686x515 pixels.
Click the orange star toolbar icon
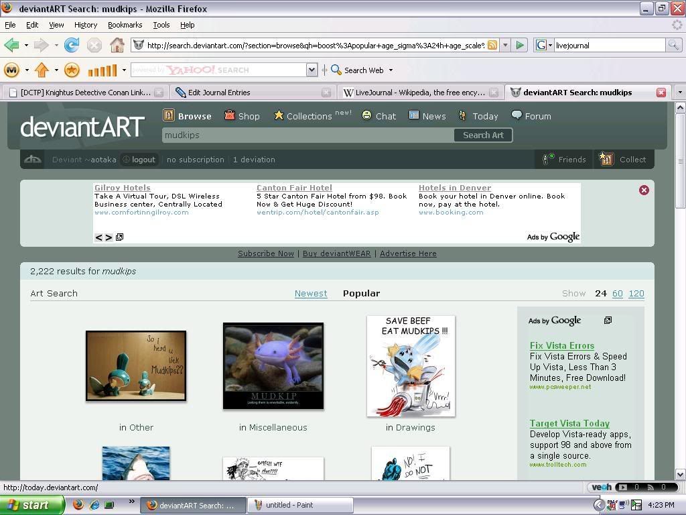point(72,70)
